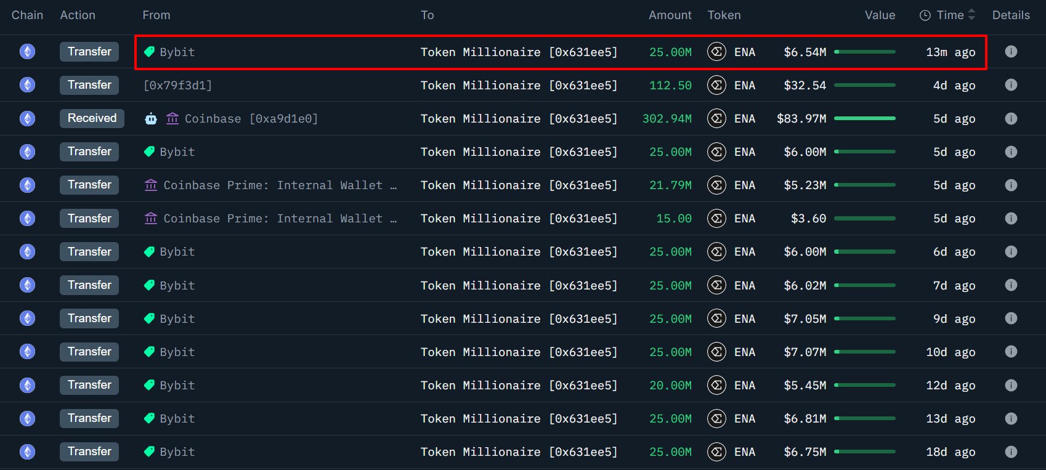Open info icon for 18d ago transfer
This screenshot has width=1046, height=470.
pyautogui.click(x=1011, y=452)
